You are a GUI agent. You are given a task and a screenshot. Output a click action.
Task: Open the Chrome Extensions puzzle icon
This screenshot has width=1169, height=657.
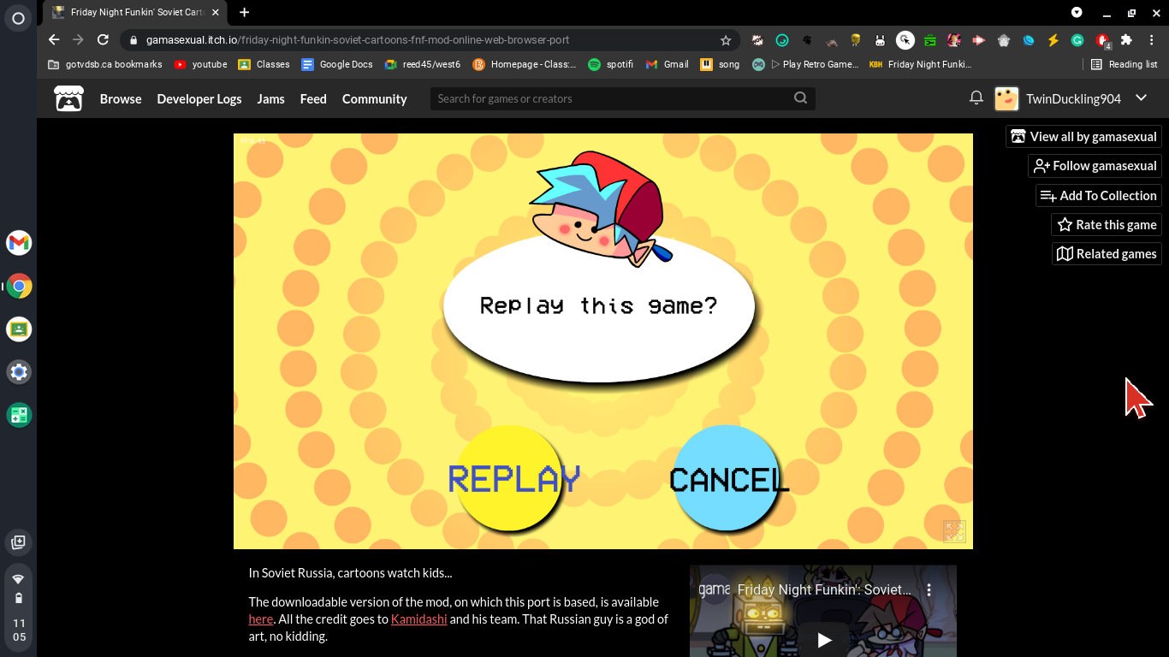(1126, 40)
